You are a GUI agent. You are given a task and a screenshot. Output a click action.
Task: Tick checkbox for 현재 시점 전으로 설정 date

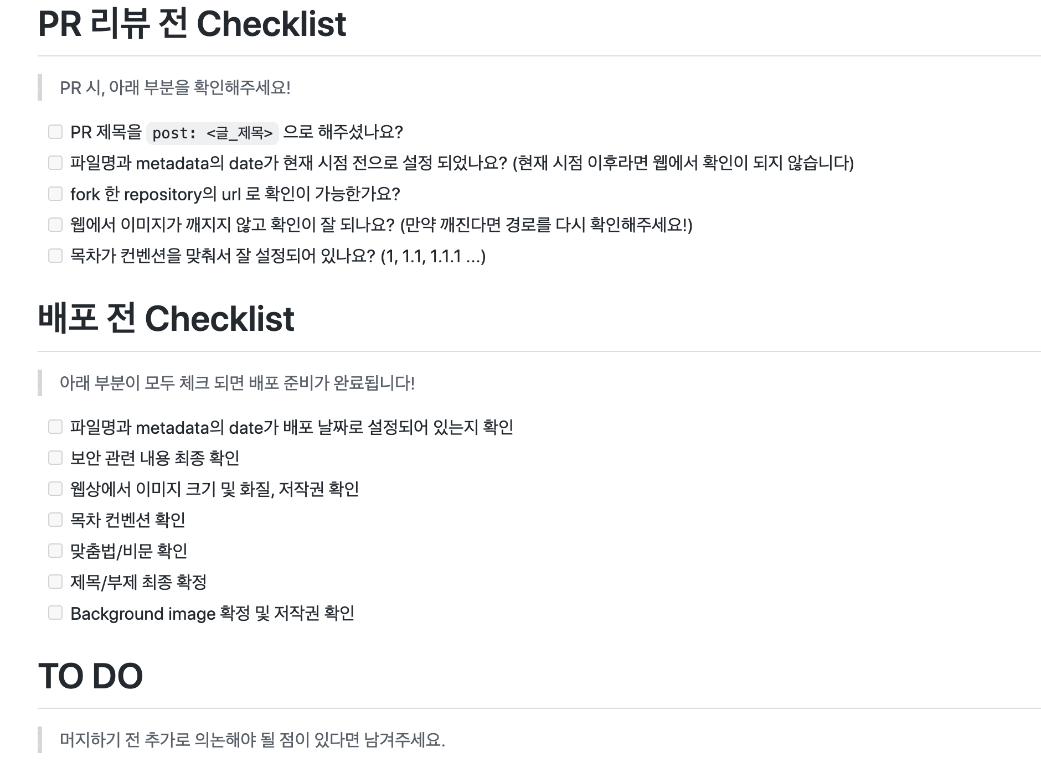[55, 163]
